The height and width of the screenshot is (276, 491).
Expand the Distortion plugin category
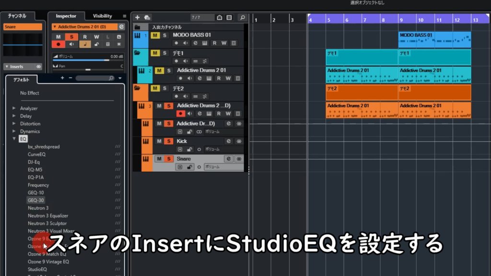pyautogui.click(x=14, y=124)
